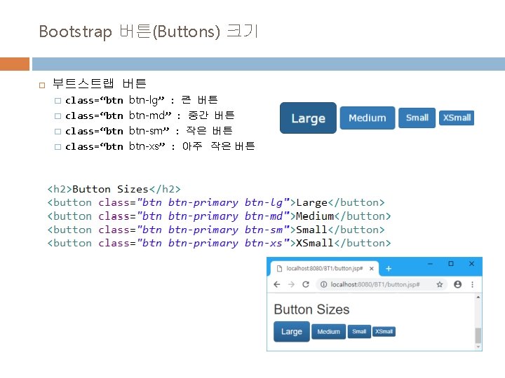This screenshot has width=505, height=378.
Task: Click the XSmall sample button on slide
Action: click(457, 118)
